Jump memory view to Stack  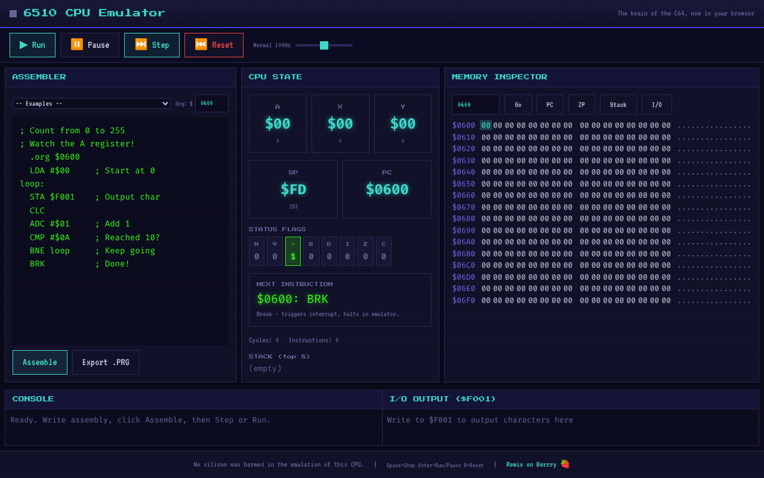[x=618, y=105]
